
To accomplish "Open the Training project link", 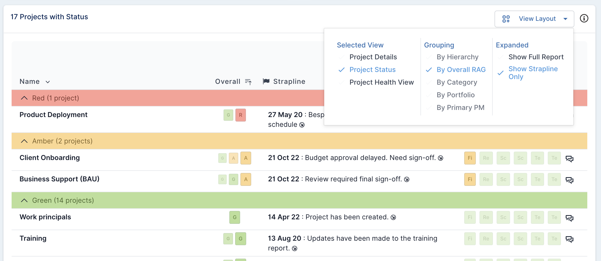I will (x=33, y=238).
